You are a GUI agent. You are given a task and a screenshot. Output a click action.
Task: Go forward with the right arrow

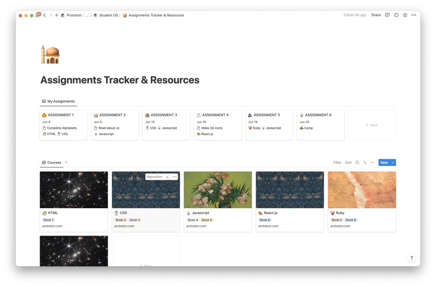[51, 15]
